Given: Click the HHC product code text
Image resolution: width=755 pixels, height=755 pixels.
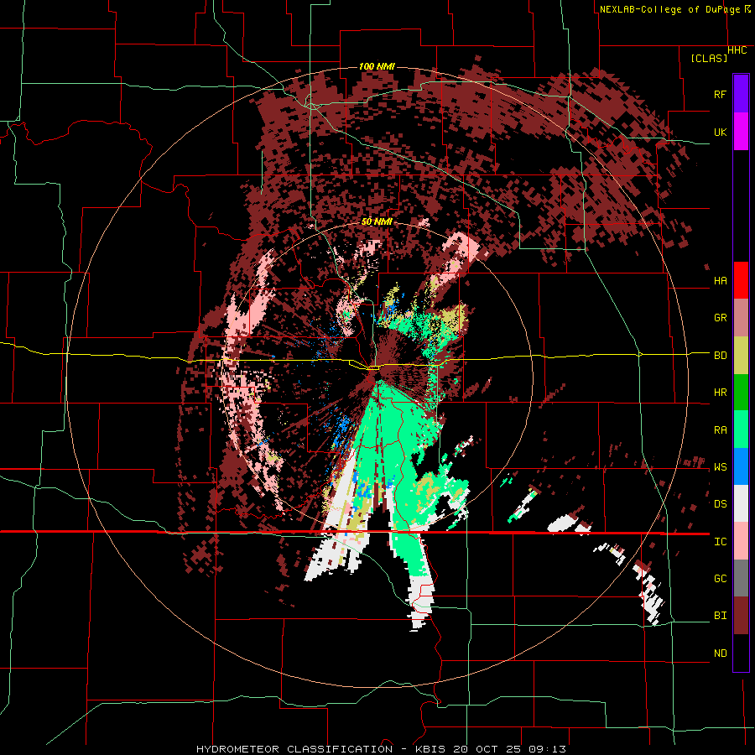Looking at the screenshot, I should click(737, 50).
